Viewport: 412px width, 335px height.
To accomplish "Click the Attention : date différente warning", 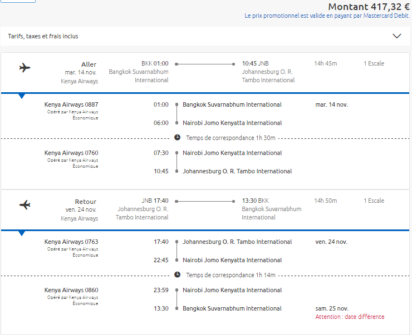I will 350,317.
